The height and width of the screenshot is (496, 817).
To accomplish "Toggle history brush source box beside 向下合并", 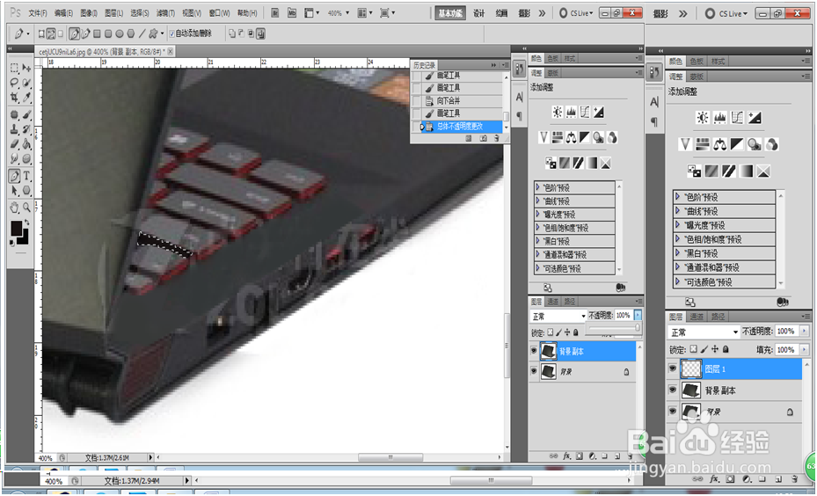I will (x=416, y=100).
